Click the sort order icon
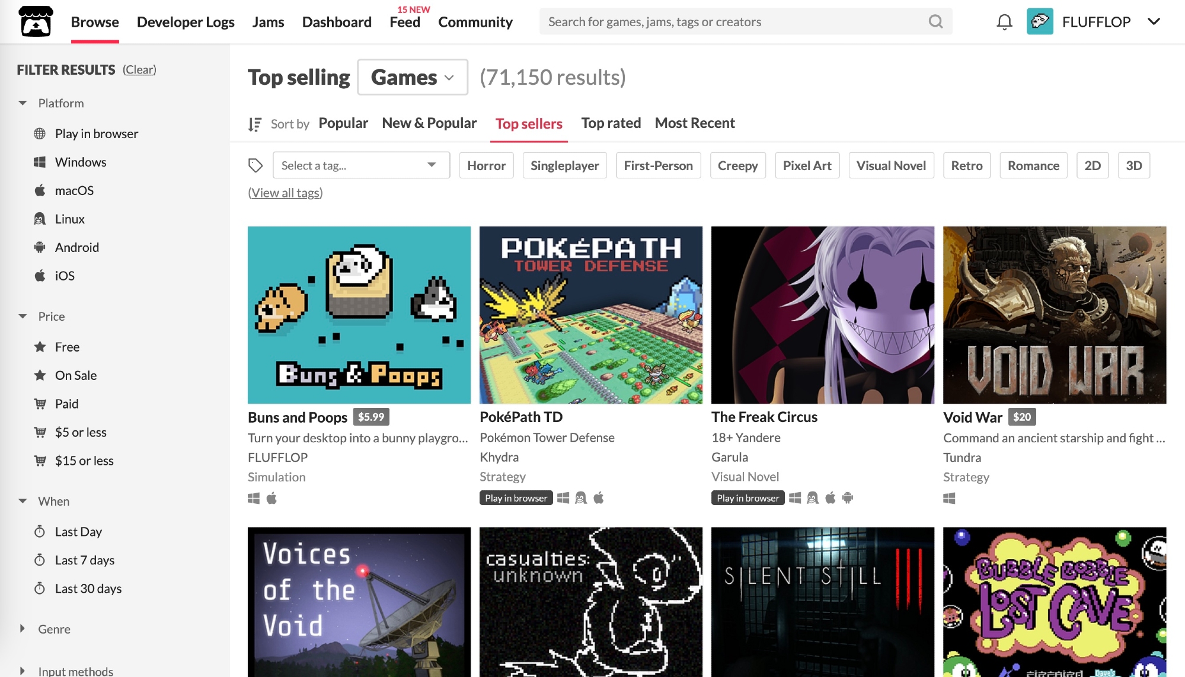 pyautogui.click(x=255, y=124)
